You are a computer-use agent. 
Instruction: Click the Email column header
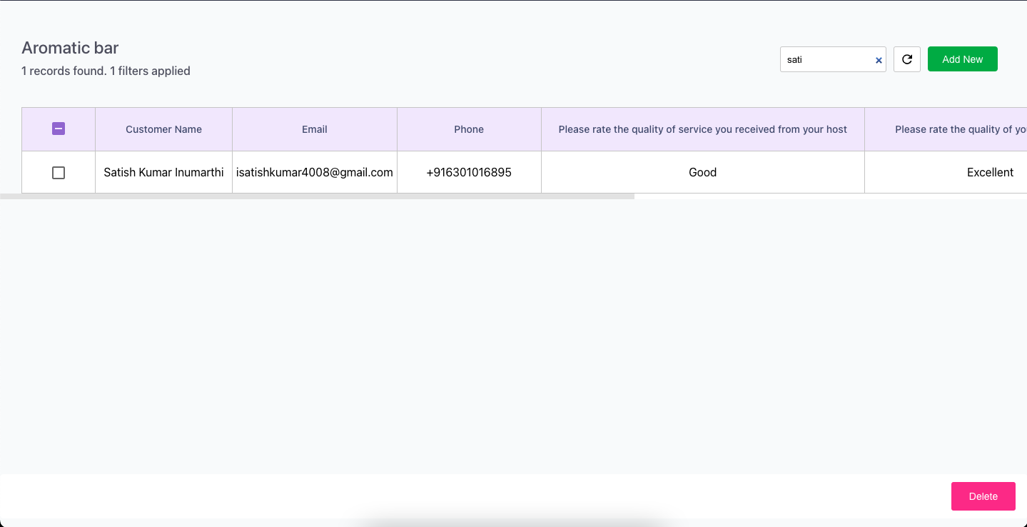coord(314,129)
